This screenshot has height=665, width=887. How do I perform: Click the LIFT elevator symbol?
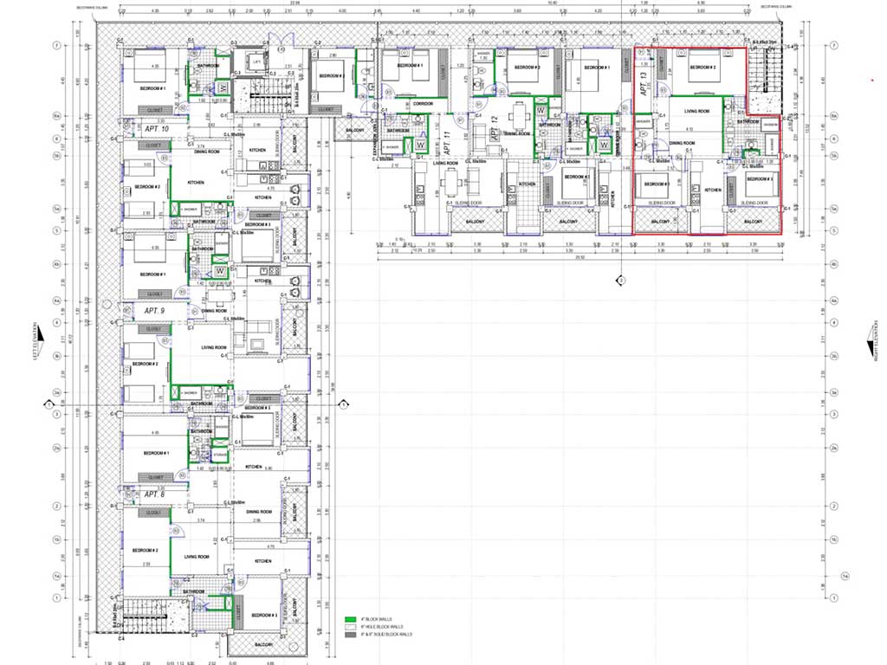(x=256, y=61)
